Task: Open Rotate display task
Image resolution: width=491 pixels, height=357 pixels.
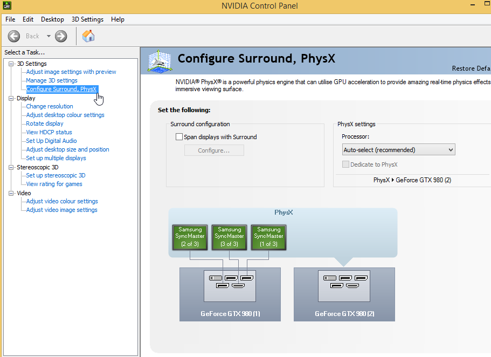Action: (x=45, y=123)
